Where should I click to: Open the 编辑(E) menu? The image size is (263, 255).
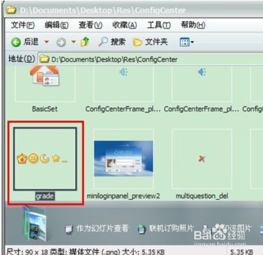[57, 25]
